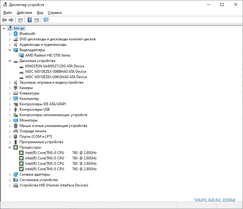This screenshot has height=209, width=243.
Task: Expand the Мониторы category
Action: [10, 121]
